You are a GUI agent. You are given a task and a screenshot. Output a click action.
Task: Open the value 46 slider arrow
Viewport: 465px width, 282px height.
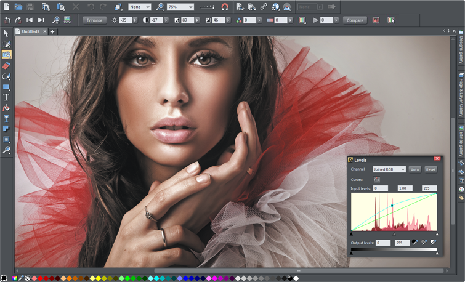tap(228, 20)
